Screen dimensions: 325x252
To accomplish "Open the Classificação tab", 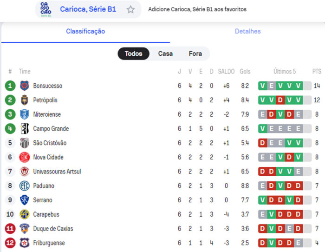I will pyautogui.click(x=85, y=31).
